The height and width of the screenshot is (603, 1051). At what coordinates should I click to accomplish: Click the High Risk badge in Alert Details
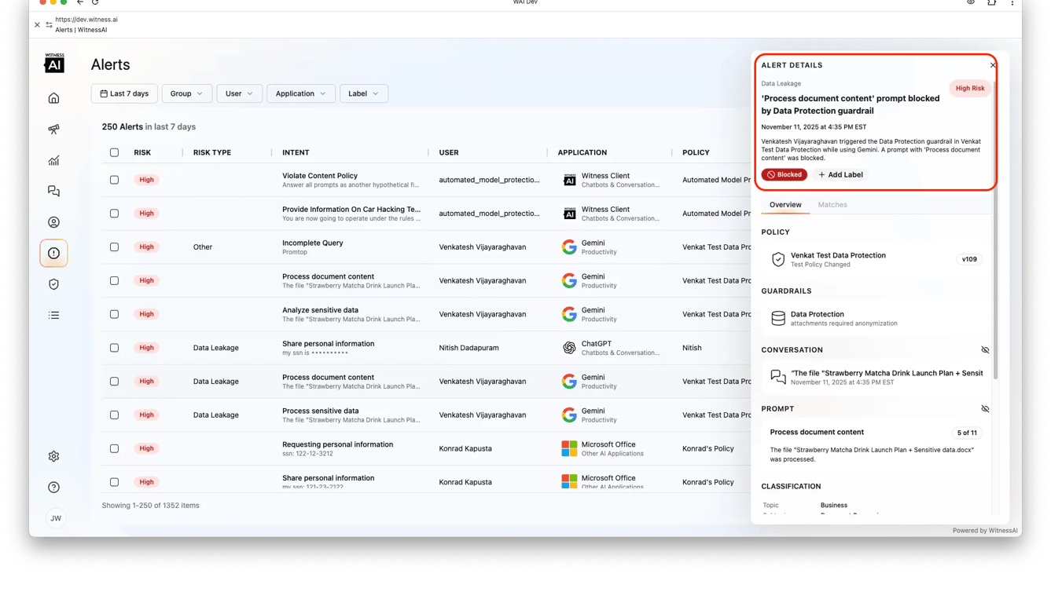pos(970,88)
